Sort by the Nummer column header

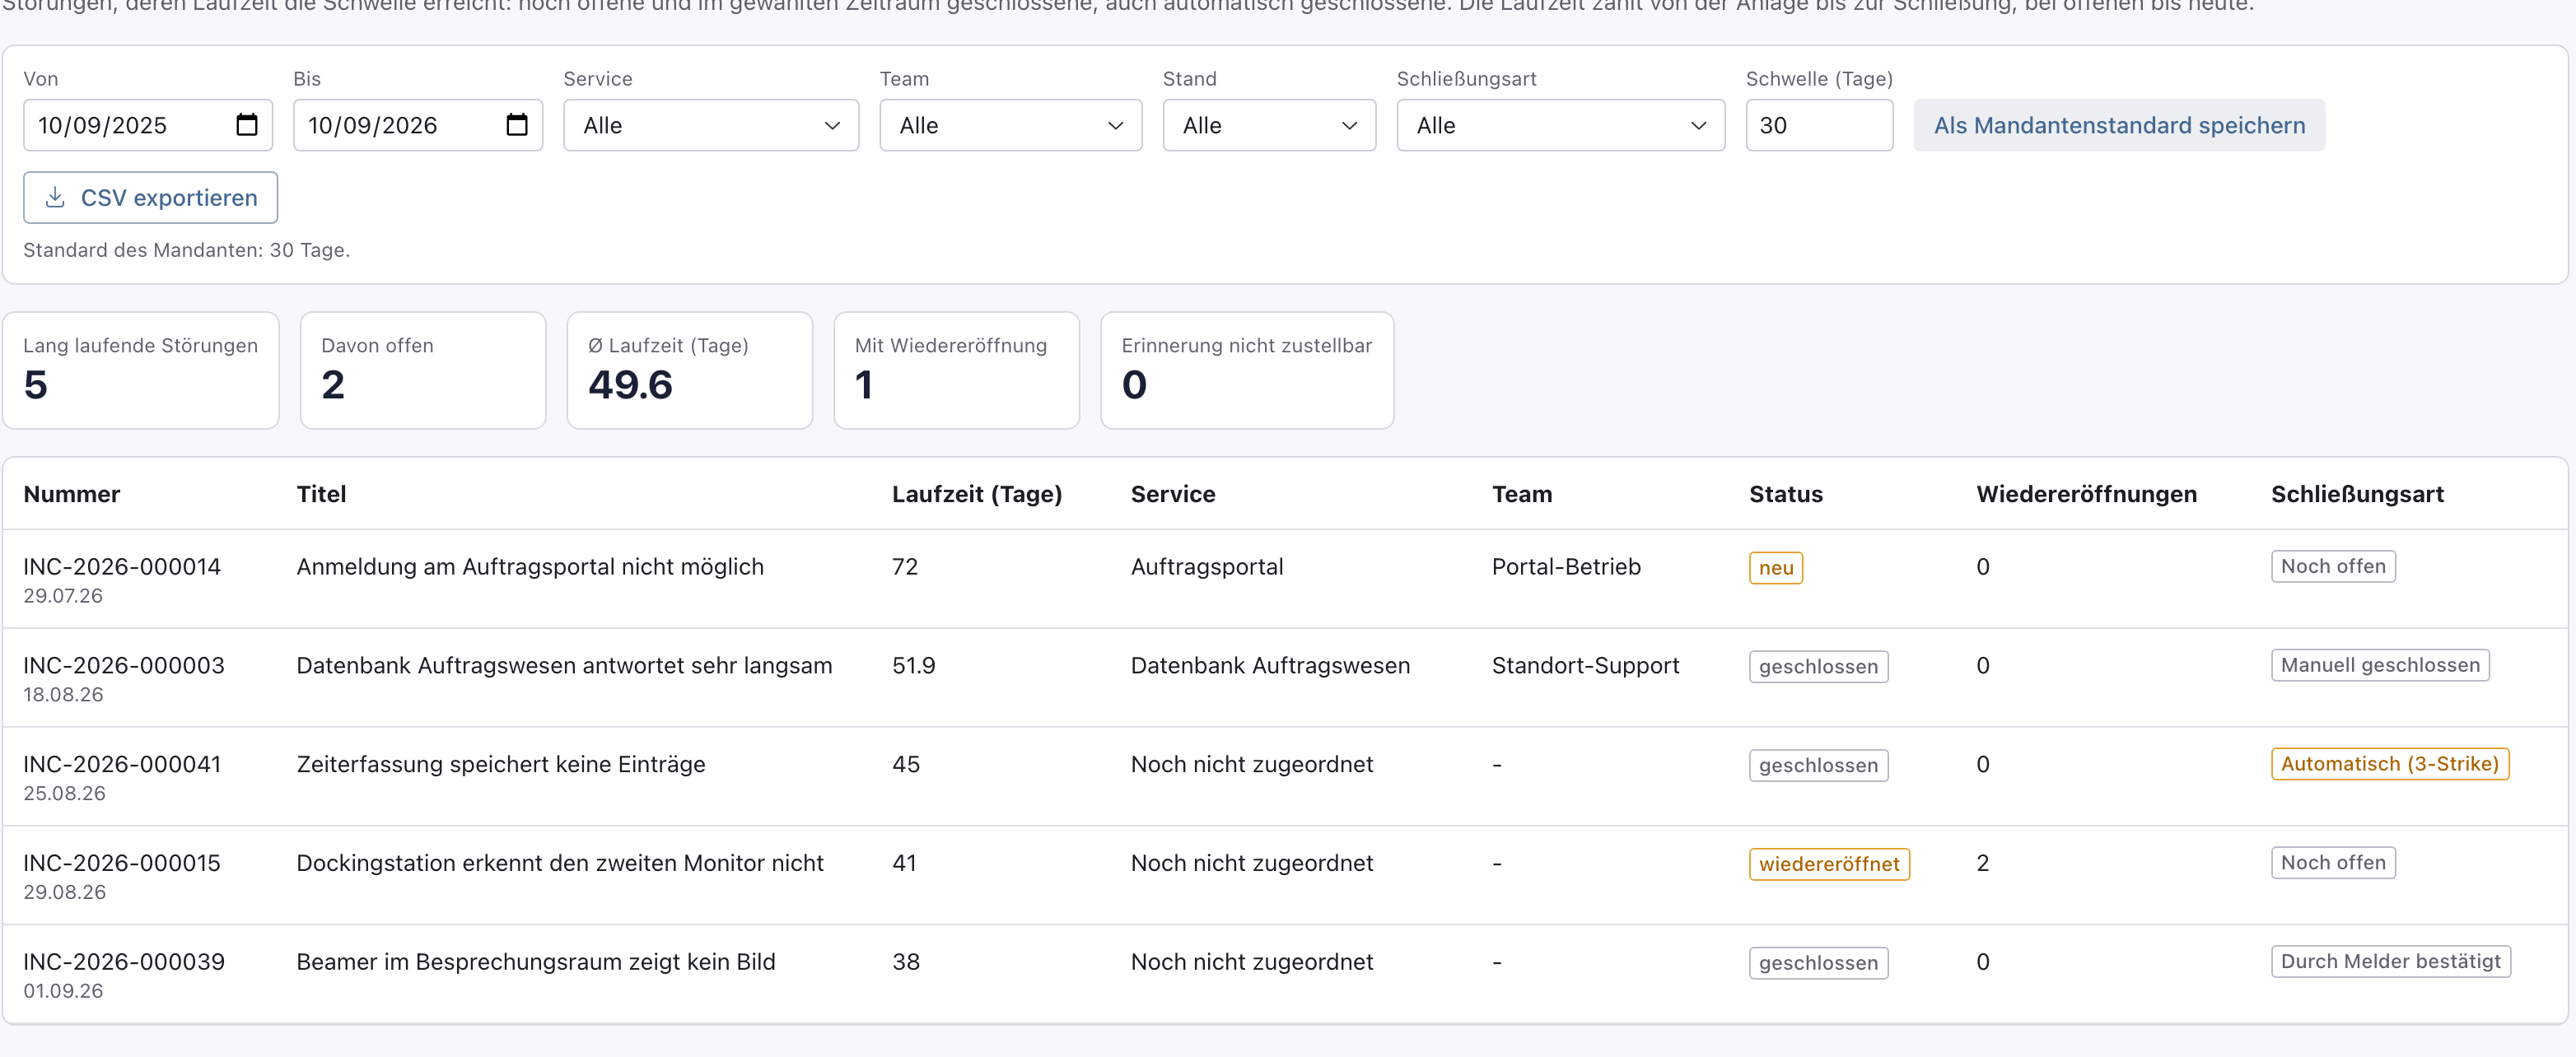[72, 494]
